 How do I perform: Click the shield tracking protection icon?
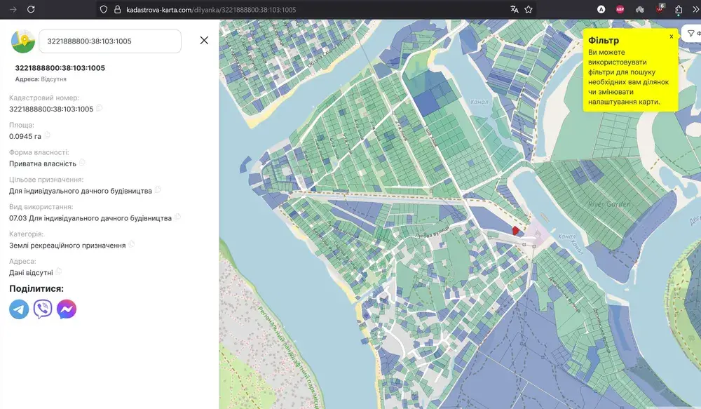[x=104, y=9]
